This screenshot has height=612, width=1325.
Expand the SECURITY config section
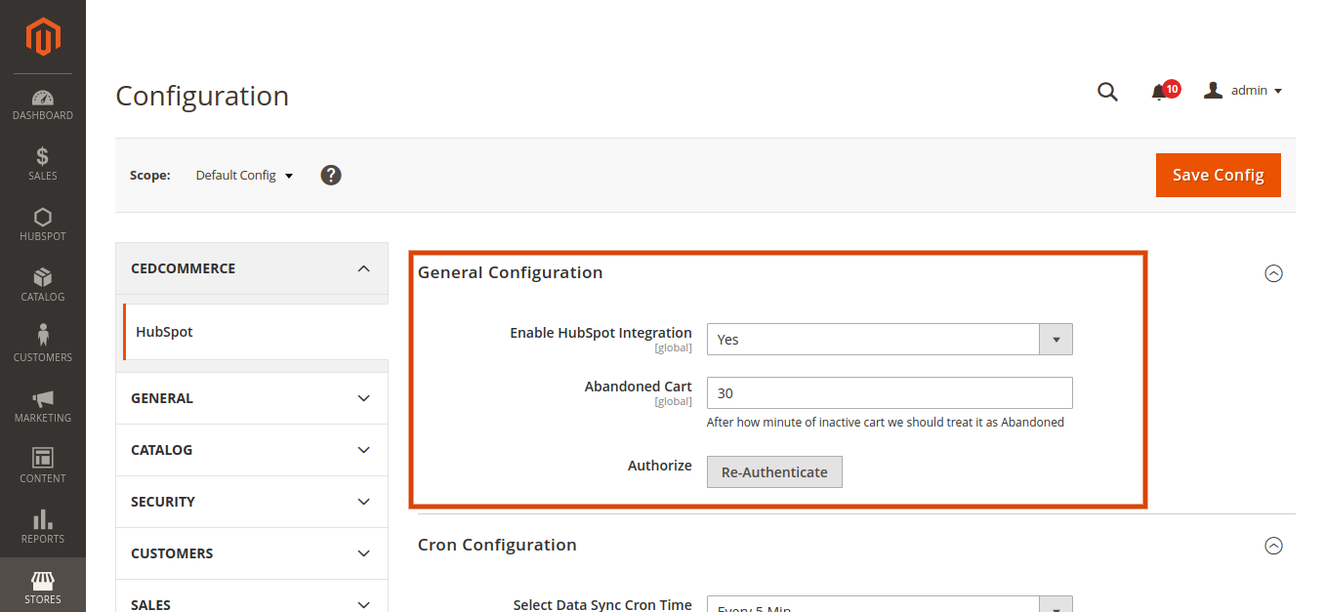point(252,502)
